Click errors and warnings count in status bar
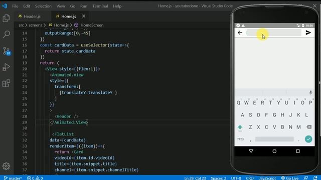Screen dimensions: 321x180 coord(35,178)
